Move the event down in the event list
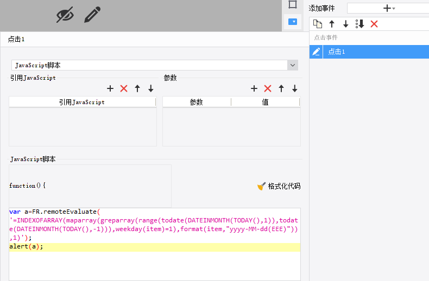The image size is (429, 281). (345, 24)
